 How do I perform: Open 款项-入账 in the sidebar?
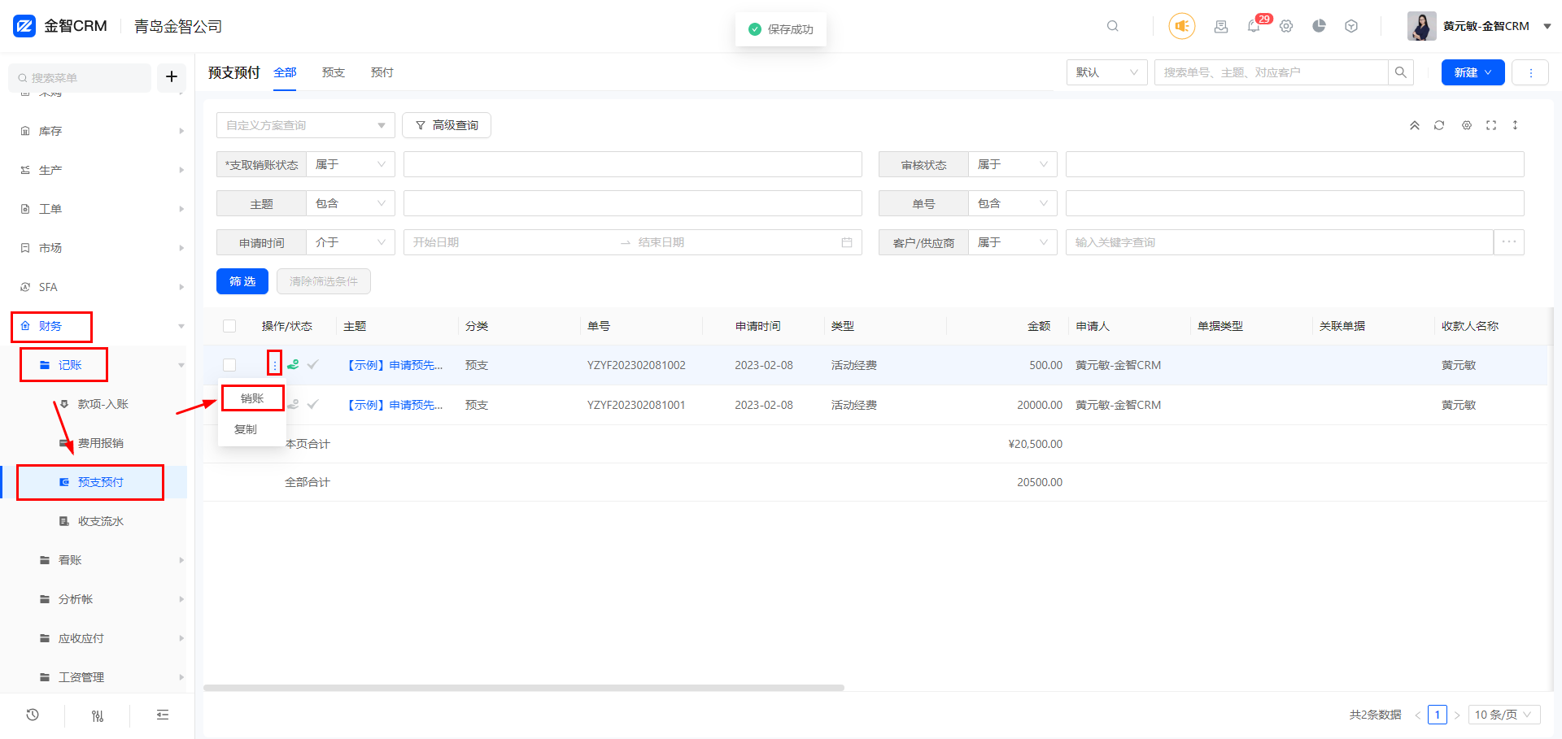click(x=103, y=404)
